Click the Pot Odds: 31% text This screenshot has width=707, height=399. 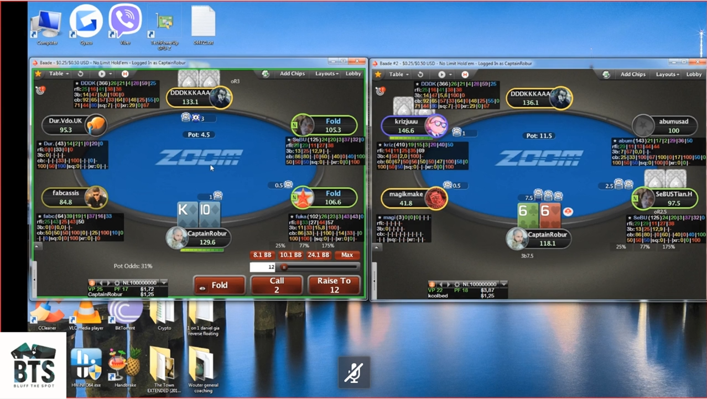(133, 266)
